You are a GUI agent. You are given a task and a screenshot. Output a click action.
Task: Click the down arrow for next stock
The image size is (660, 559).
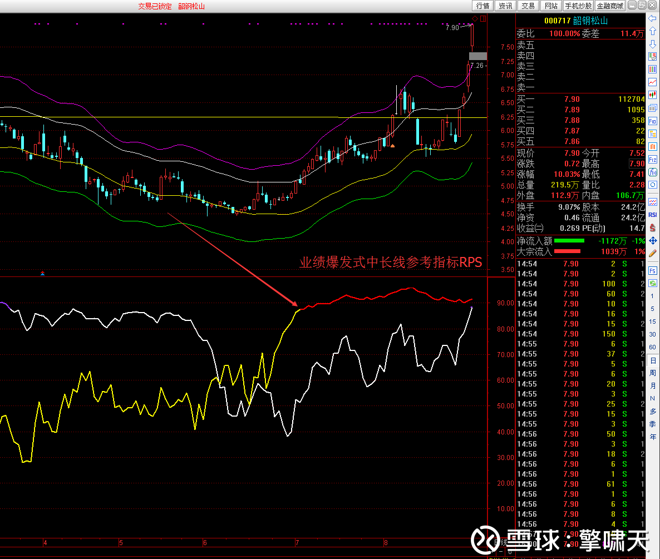point(652,44)
